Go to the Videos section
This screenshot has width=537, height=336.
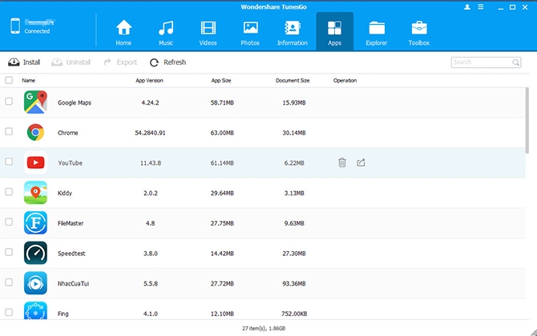(208, 33)
